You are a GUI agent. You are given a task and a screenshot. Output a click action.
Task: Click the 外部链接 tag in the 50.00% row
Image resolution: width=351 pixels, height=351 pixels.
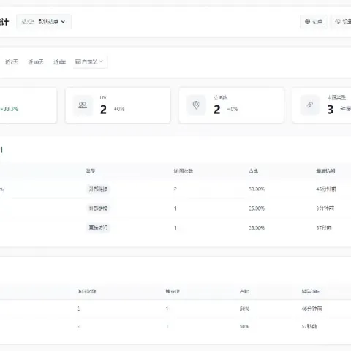coord(98,189)
